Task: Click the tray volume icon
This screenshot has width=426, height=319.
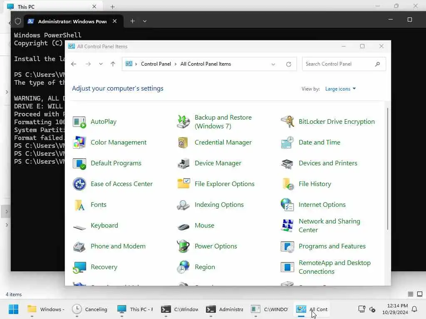Action: tap(372, 309)
